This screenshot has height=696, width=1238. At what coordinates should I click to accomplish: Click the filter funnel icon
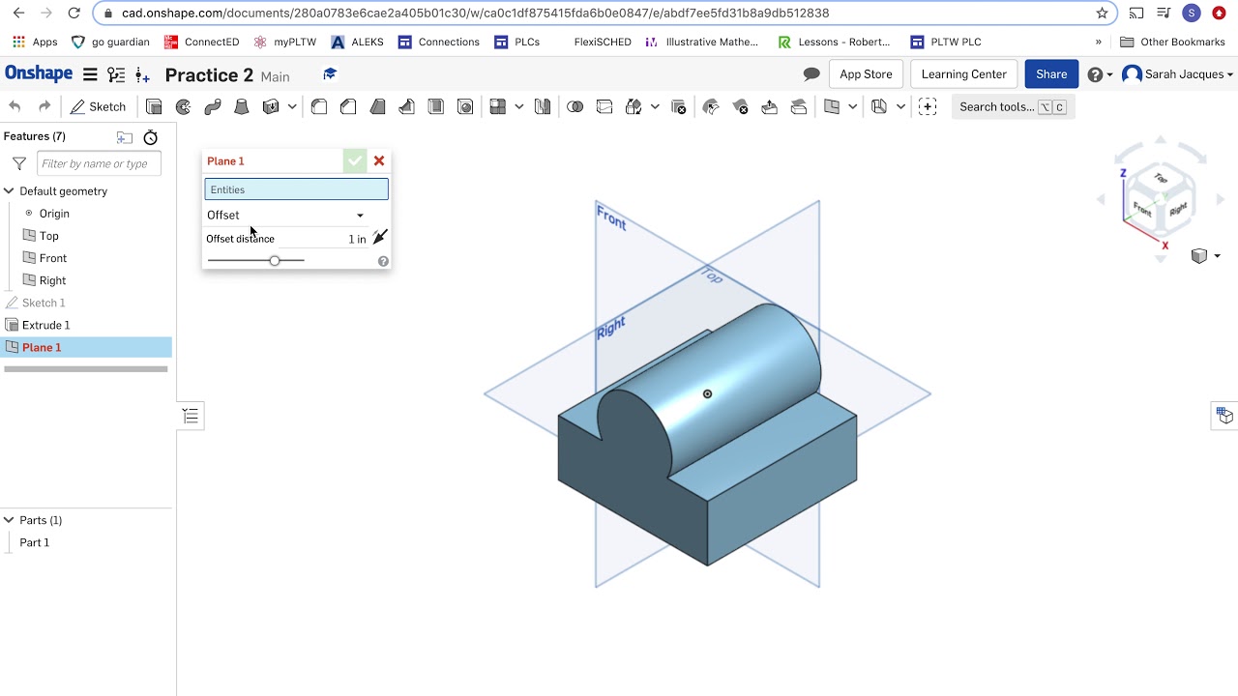pyautogui.click(x=18, y=163)
